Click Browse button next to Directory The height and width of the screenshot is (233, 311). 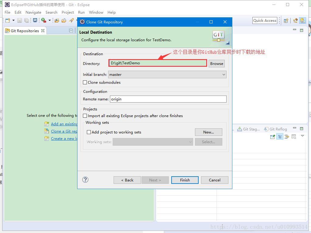click(x=217, y=64)
